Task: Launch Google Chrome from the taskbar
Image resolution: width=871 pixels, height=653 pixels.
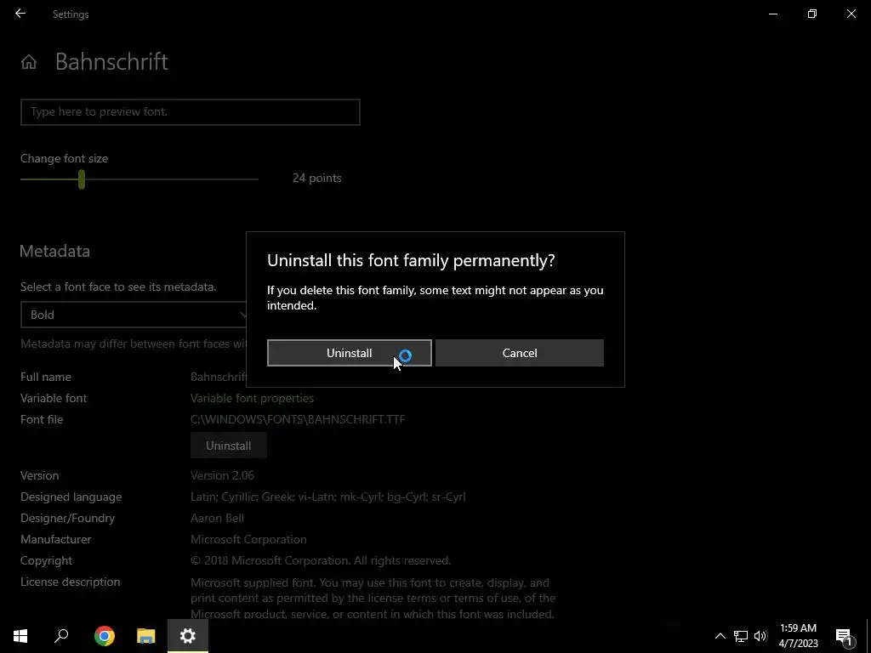Action: pos(105,636)
